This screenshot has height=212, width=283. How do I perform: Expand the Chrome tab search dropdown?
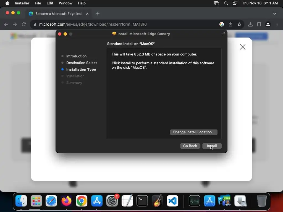274,14
